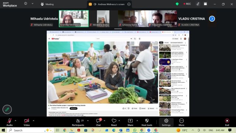Image resolution: width=236 pixels, height=133 pixels.
Task: Click the green annotate pencil button
Action: coord(7,109)
